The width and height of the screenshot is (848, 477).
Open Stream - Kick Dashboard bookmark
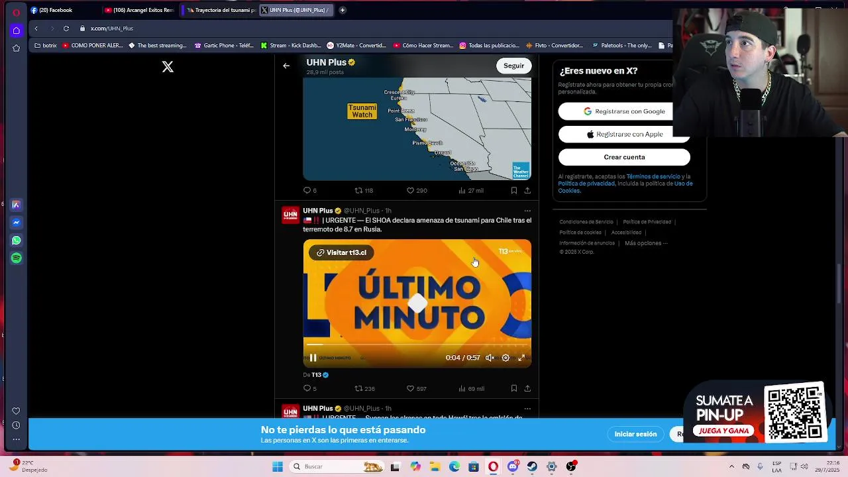[291, 46]
